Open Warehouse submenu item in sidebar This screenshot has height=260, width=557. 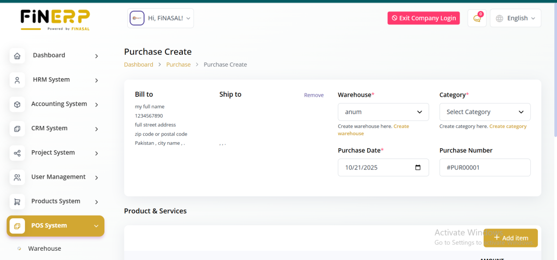pyautogui.click(x=45, y=249)
